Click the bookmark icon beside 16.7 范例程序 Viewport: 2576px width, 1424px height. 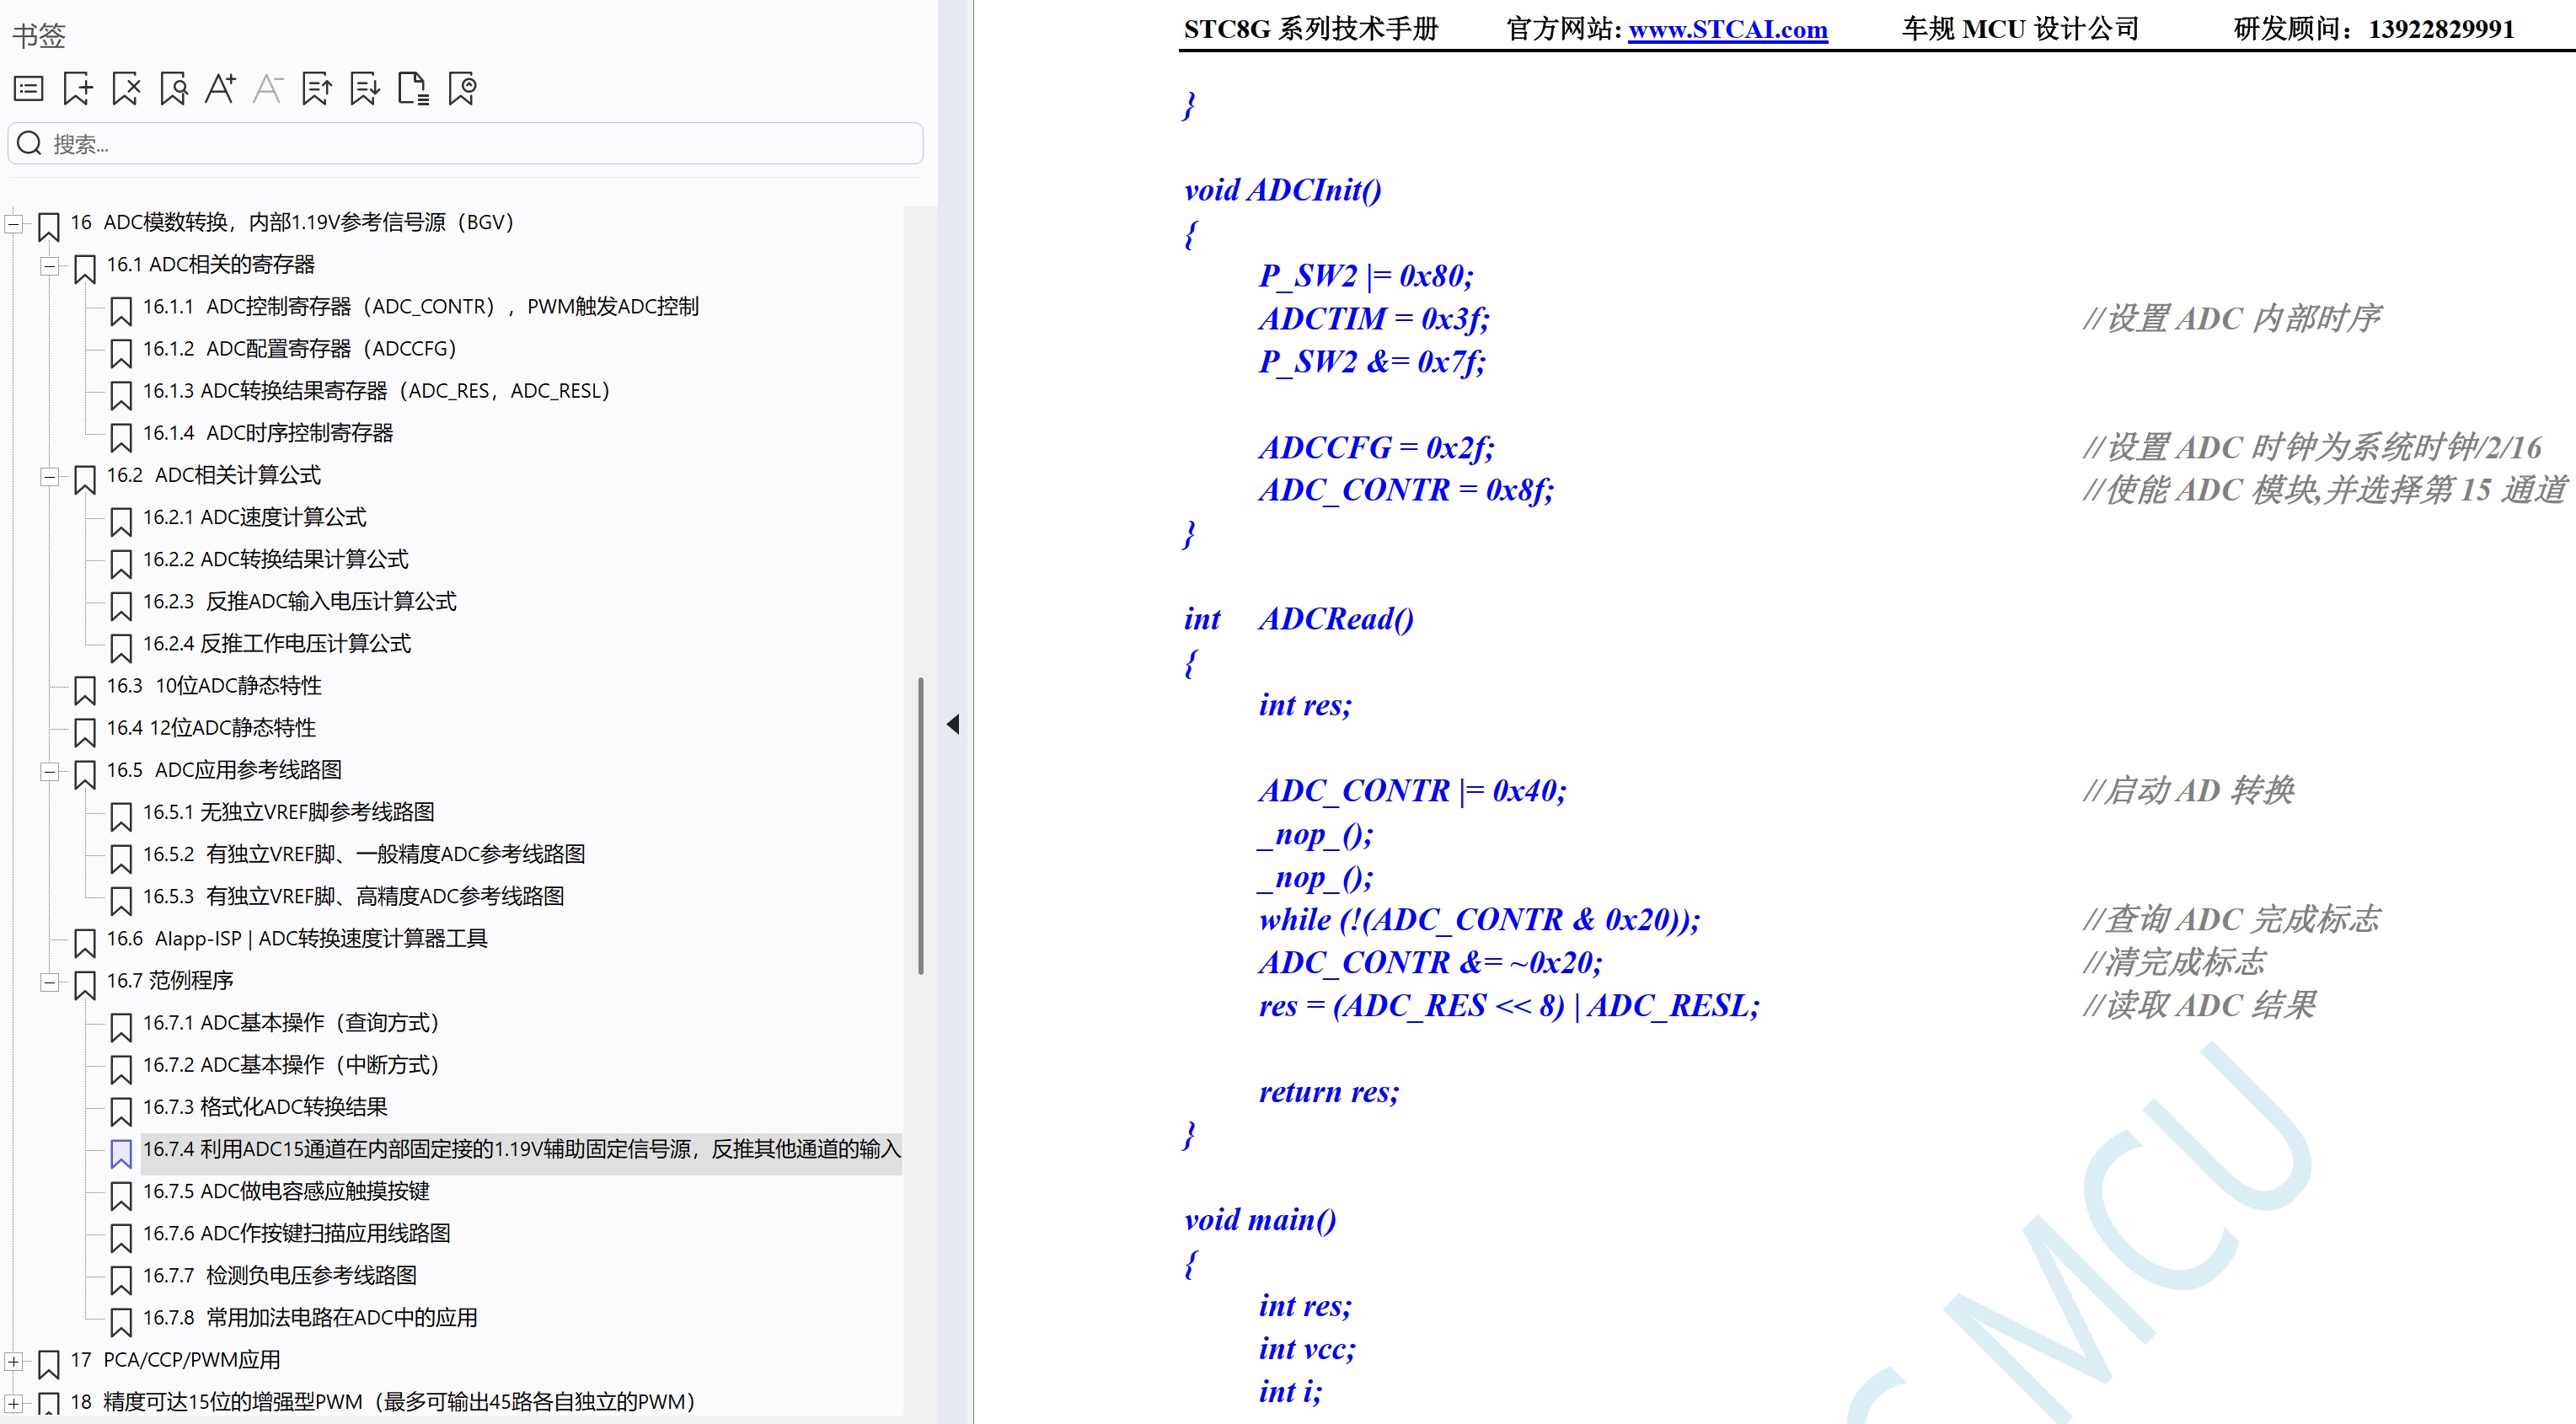pyautogui.click(x=85, y=985)
